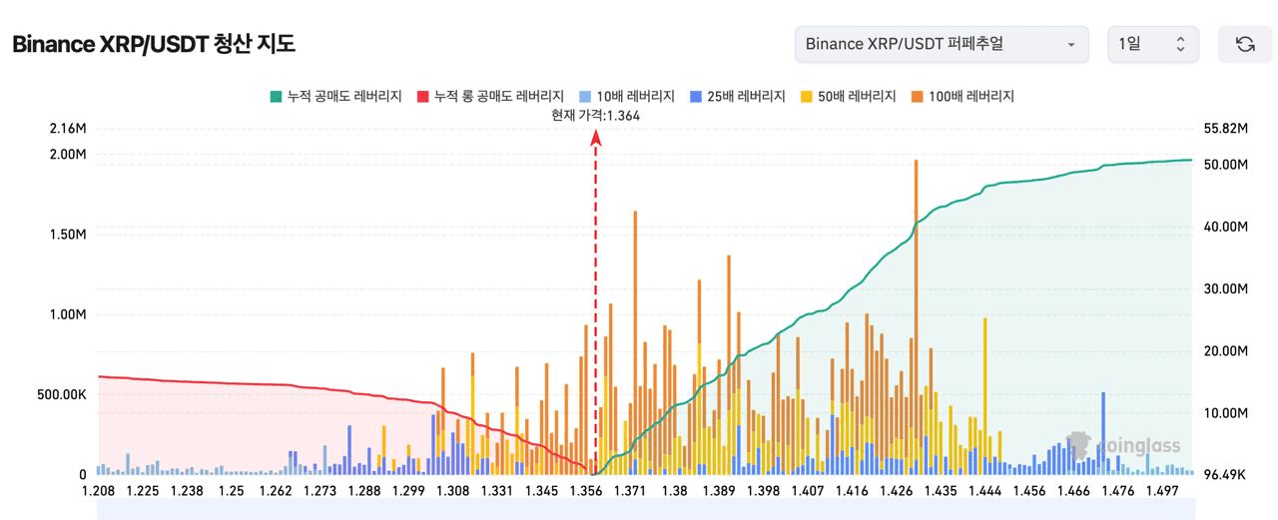Image resolution: width=1278 pixels, height=520 pixels.
Task: Click the red 누적 롱 공매도 legend color swatch
Action: click(x=422, y=97)
